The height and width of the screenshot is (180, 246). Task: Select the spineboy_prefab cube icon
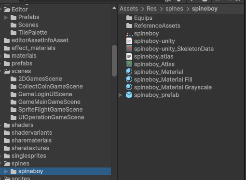pos(129,95)
